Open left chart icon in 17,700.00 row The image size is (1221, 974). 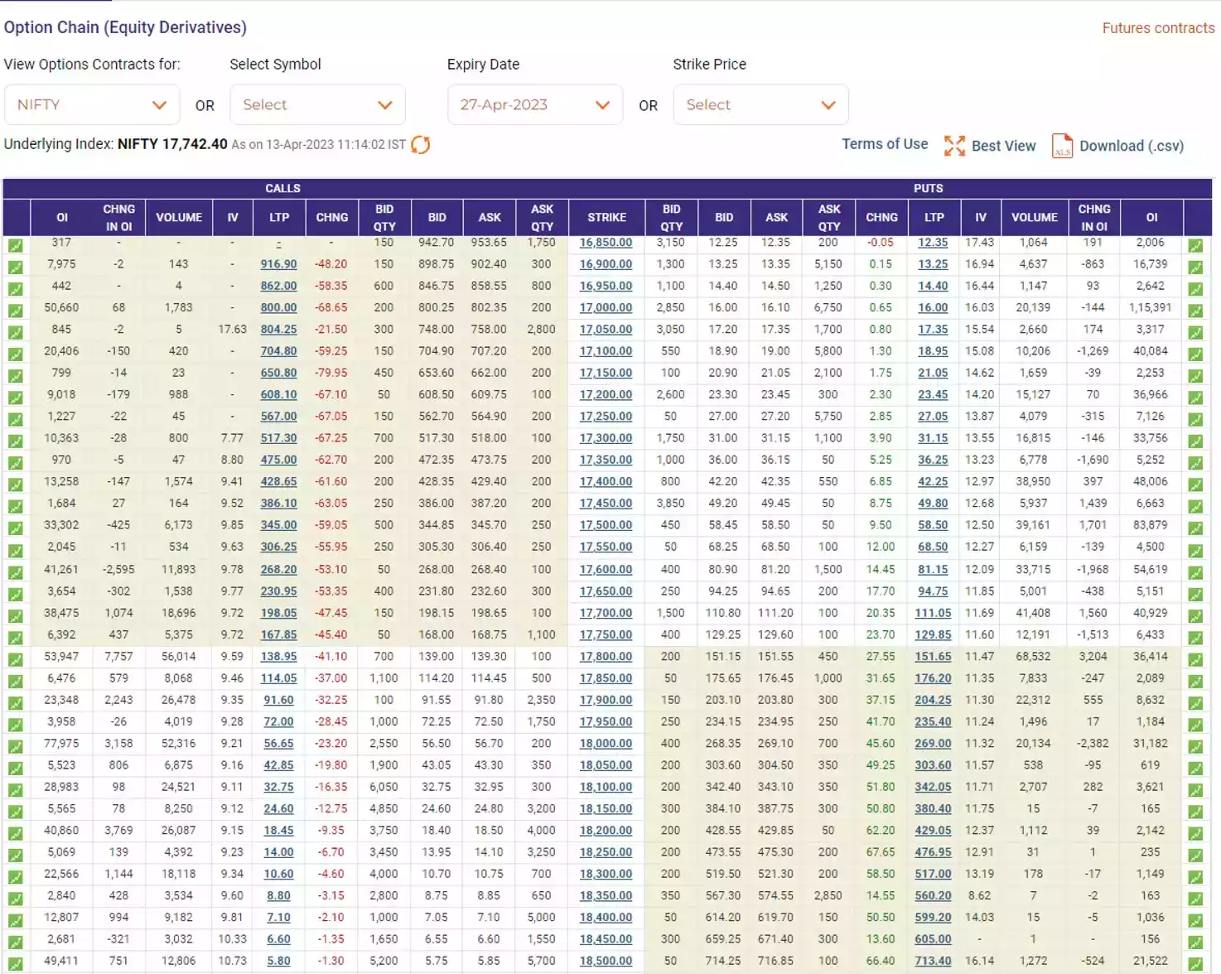16,615
